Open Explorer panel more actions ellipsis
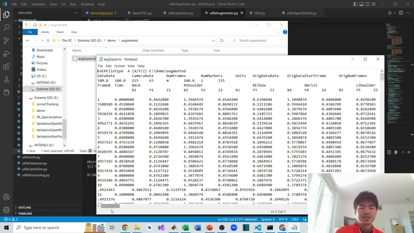This screenshot has height=233, width=414. (76, 13)
